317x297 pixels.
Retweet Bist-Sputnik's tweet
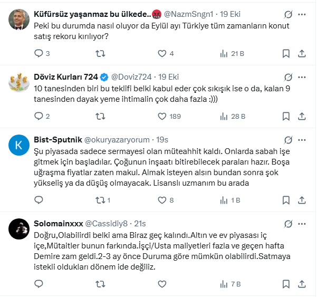point(100,200)
